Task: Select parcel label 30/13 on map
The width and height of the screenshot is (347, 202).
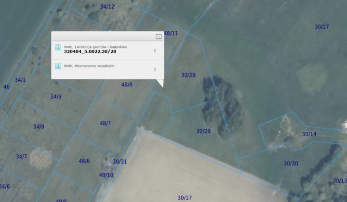Action: [x=340, y=181]
